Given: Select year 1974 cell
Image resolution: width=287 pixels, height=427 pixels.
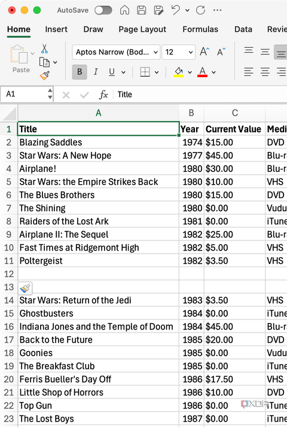Looking at the screenshot, I should [x=191, y=142].
